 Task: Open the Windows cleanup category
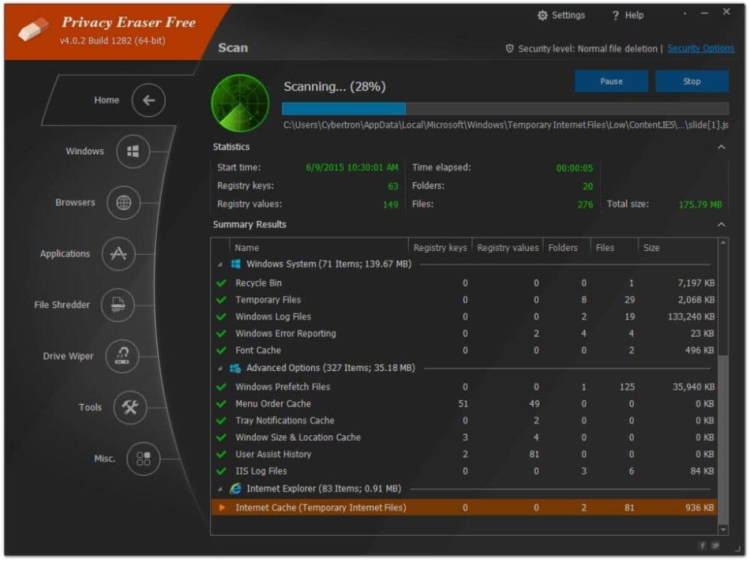134,151
